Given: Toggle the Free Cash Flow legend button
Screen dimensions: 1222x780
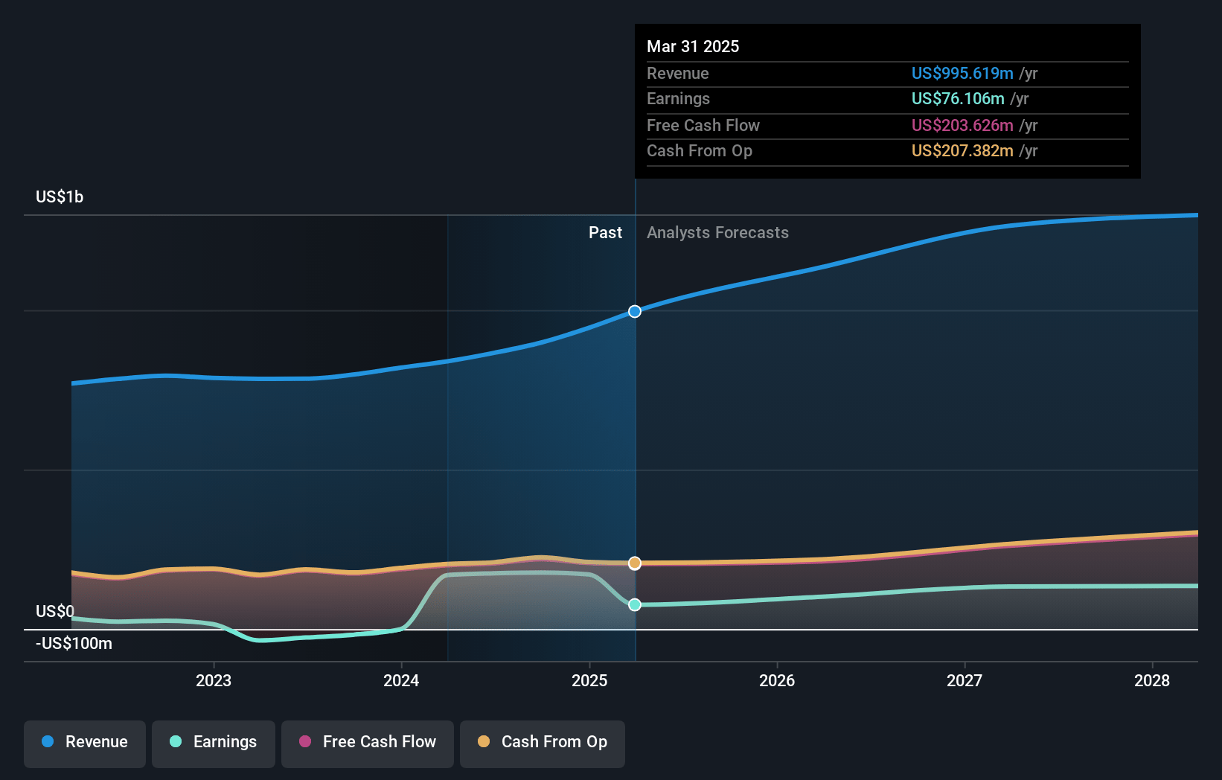Looking at the screenshot, I should pyautogui.click(x=368, y=744).
